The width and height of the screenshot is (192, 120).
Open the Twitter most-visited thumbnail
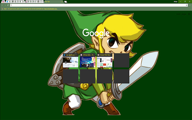(70, 60)
